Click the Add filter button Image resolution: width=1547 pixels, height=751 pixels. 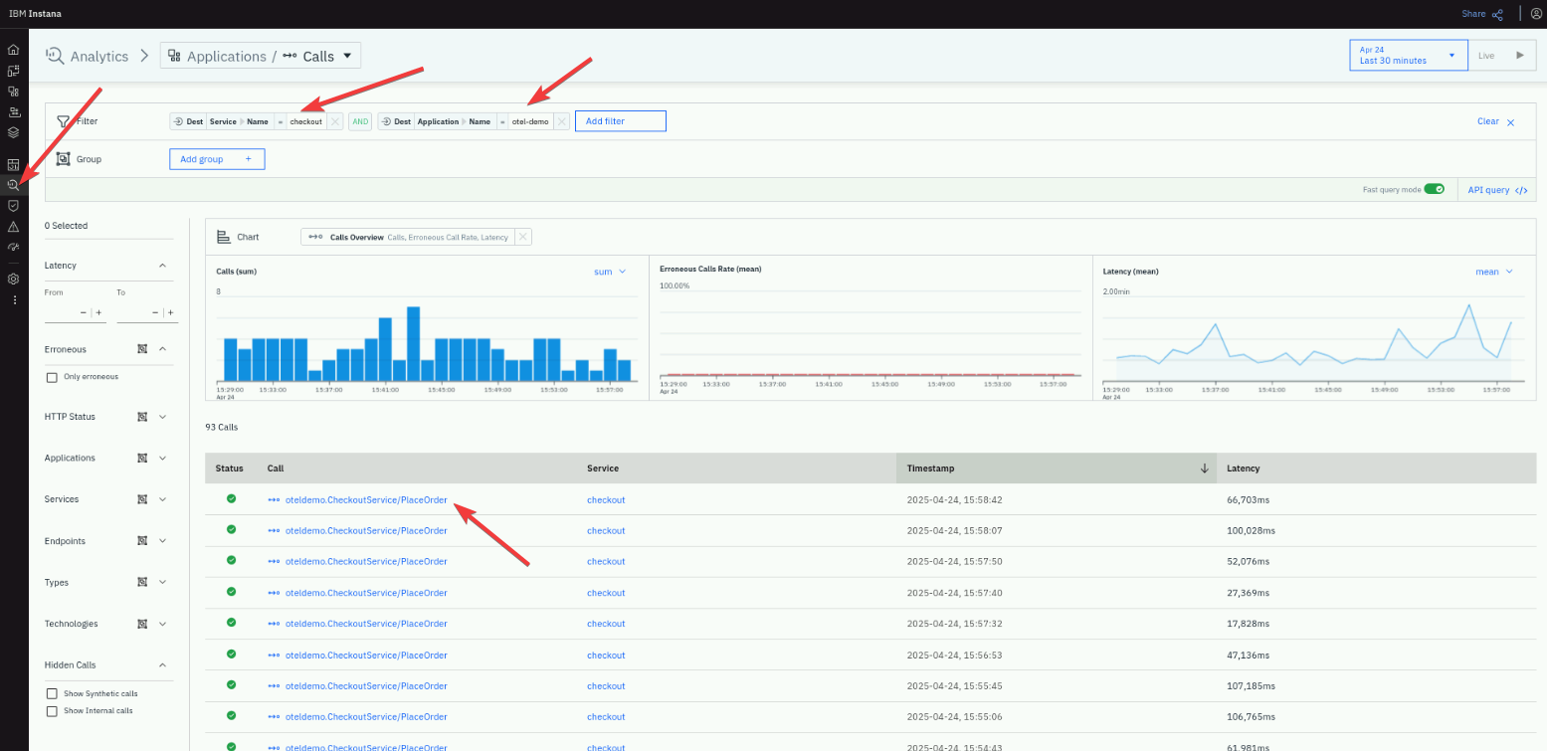coord(620,121)
